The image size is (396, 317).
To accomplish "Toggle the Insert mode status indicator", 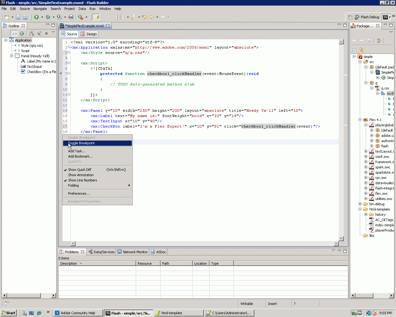I will 273,304.
